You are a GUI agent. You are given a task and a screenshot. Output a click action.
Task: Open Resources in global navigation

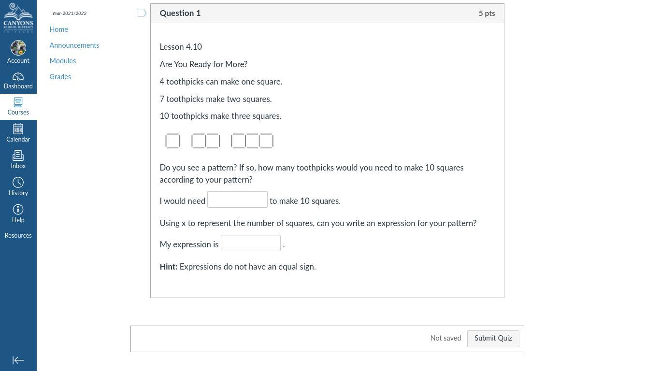[x=18, y=236]
